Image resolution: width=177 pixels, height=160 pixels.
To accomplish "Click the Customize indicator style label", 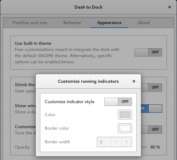I will (70, 102).
